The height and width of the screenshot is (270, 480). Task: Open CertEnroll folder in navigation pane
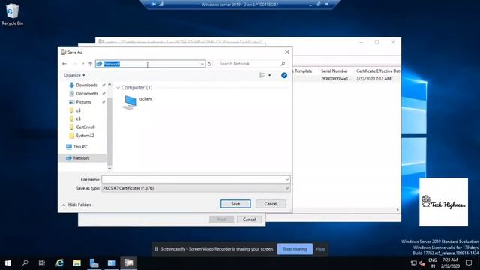(x=85, y=127)
